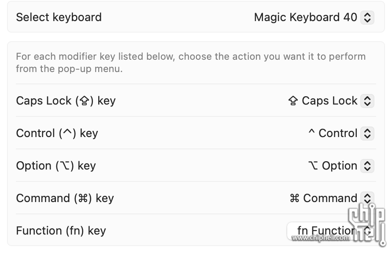Click the Control caret symbol in row label
The height and width of the screenshot is (253, 392).
tap(67, 133)
